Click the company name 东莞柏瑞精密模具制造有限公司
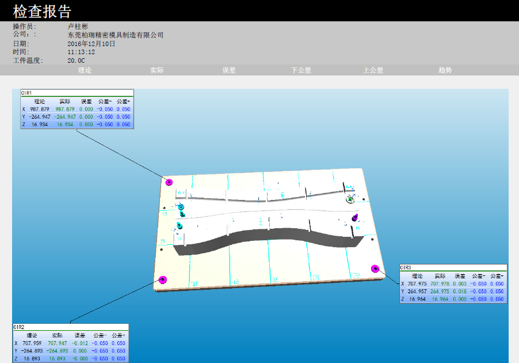 pos(115,35)
